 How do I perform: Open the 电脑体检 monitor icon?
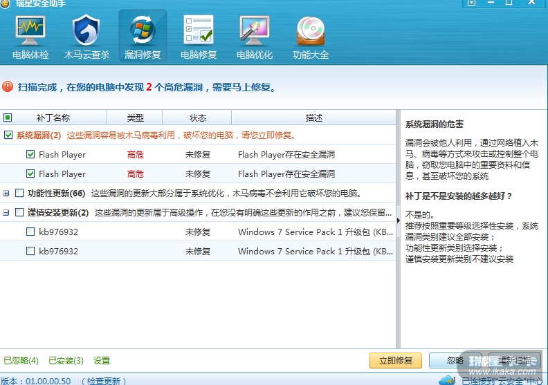tap(30, 30)
